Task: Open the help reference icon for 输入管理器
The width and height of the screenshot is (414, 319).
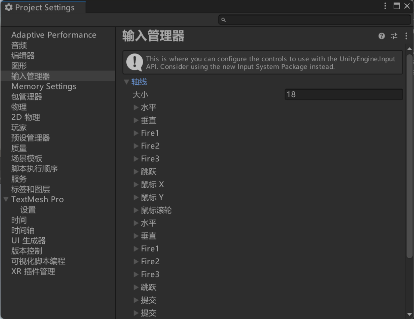Action: 382,36
